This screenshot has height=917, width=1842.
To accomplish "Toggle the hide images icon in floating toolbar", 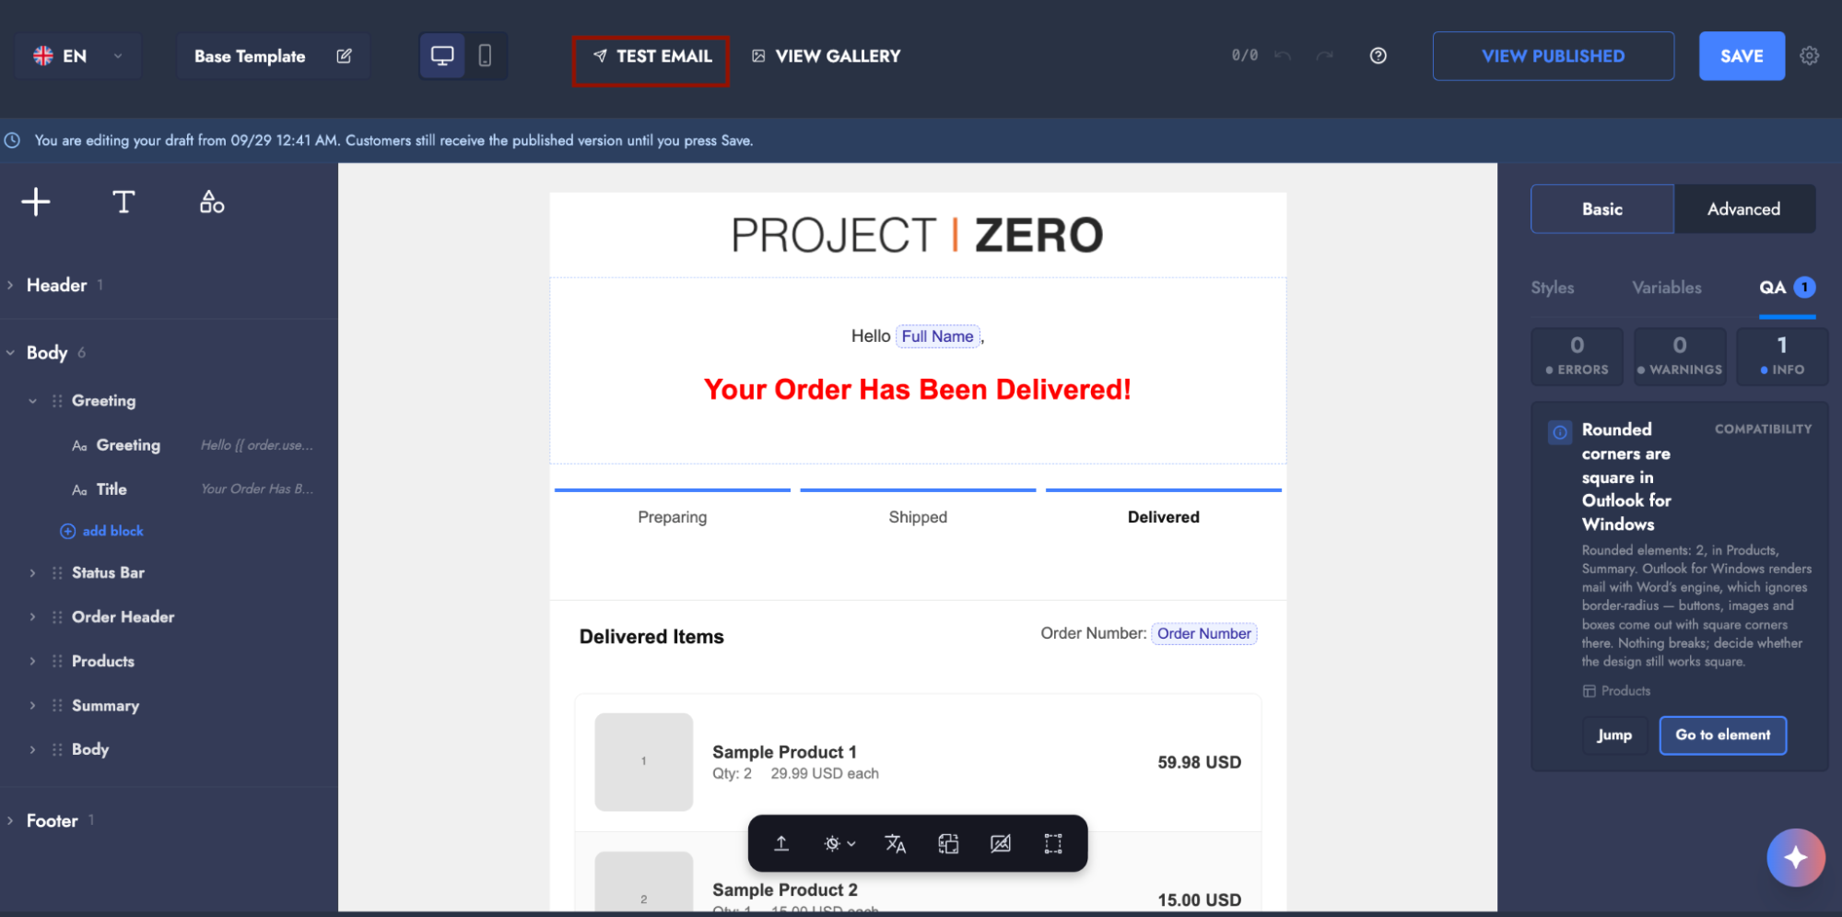I will pyautogui.click(x=1001, y=843).
